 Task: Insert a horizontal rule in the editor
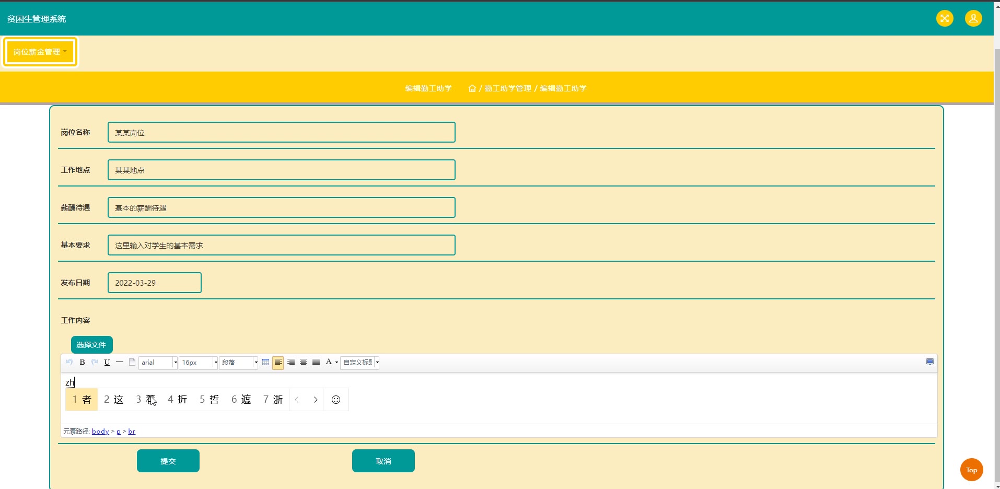[x=120, y=362]
